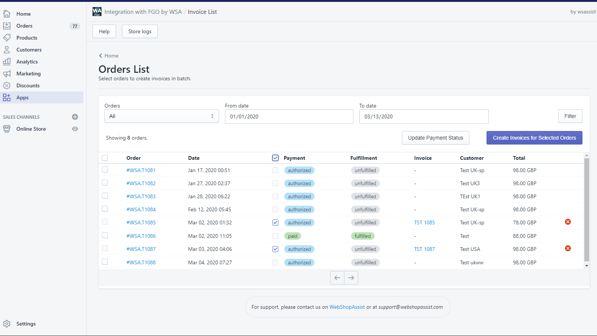597x336 pixels.
Task: Click the scrollbar down arrow of the orders table
Action: 587,266
